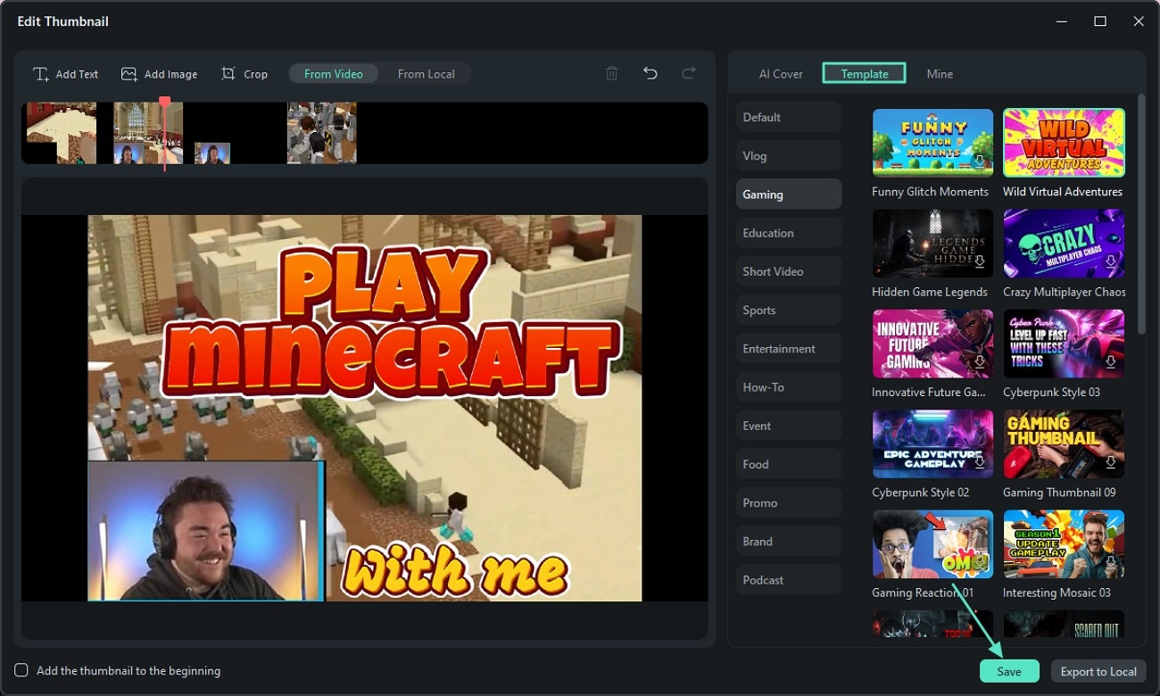Undo the last edit
This screenshot has width=1160, height=696.
click(x=650, y=74)
